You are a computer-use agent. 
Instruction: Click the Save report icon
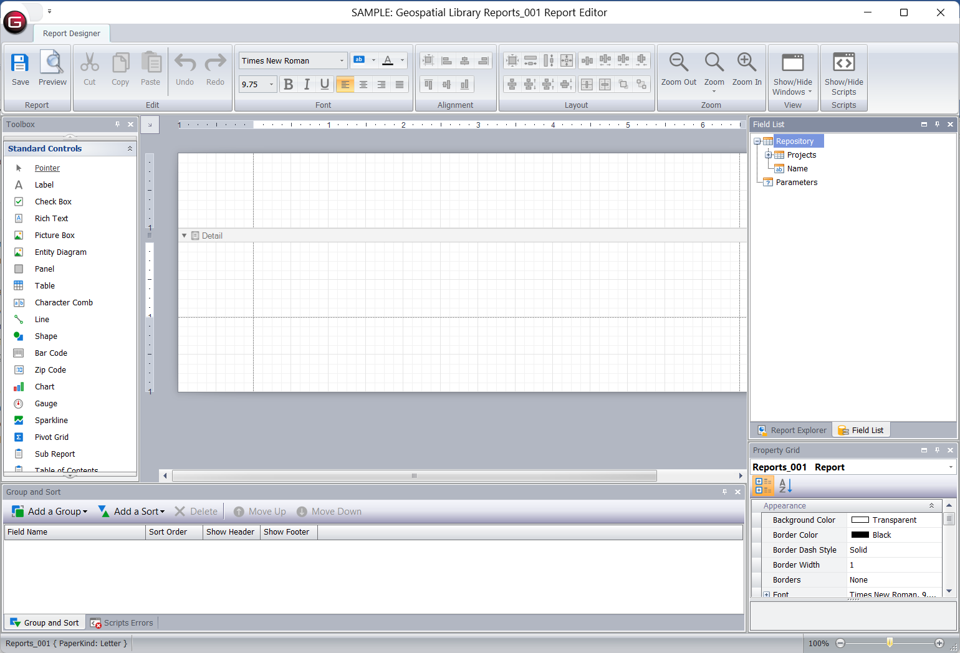[x=20, y=63]
